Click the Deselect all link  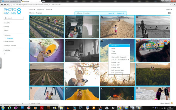click(x=121, y=13)
